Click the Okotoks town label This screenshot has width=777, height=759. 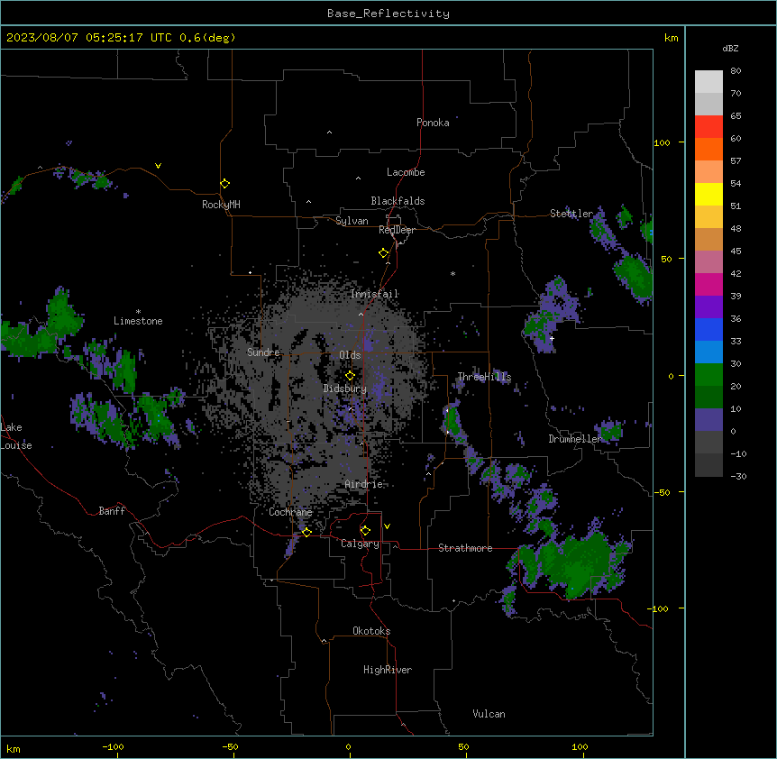pyautogui.click(x=371, y=631)
